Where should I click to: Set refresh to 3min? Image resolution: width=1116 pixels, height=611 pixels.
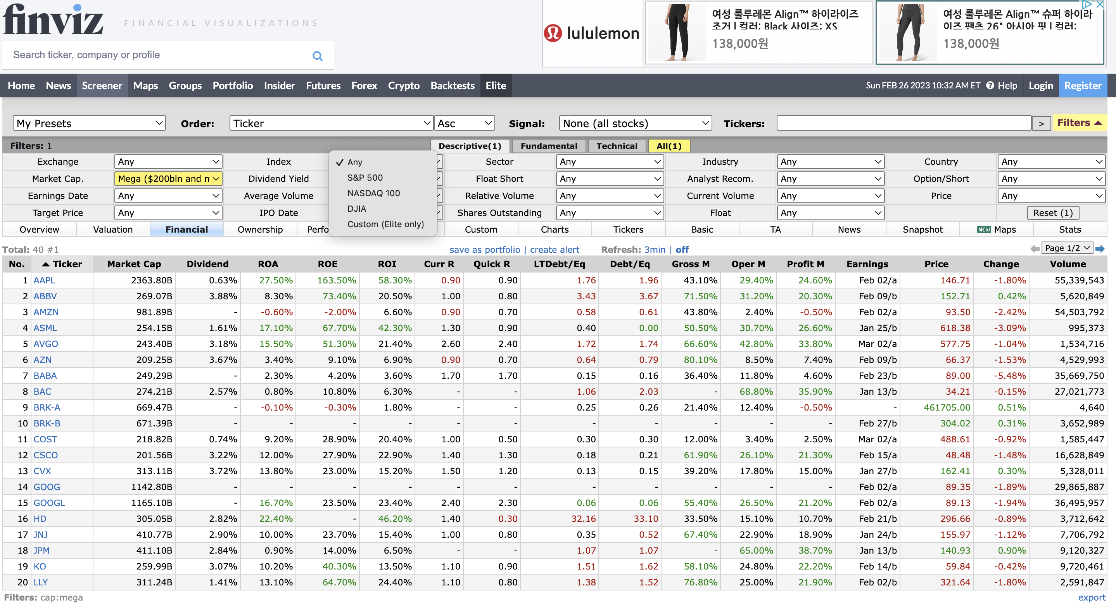(x=655, y=249)
